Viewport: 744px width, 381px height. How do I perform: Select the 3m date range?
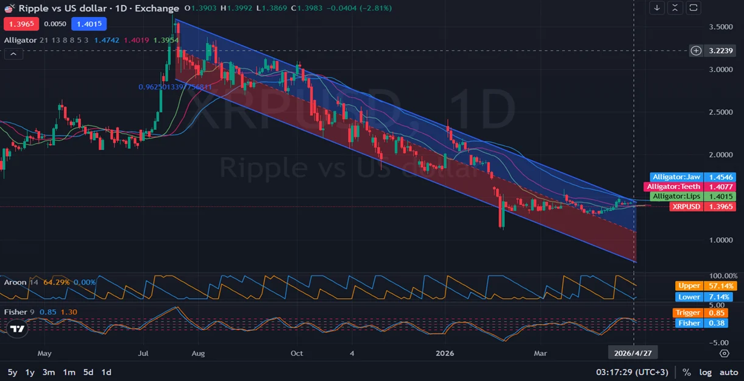(x=49, y=372)
